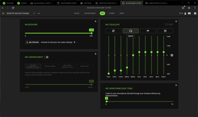Enable the Volume Normalization option

33,66
